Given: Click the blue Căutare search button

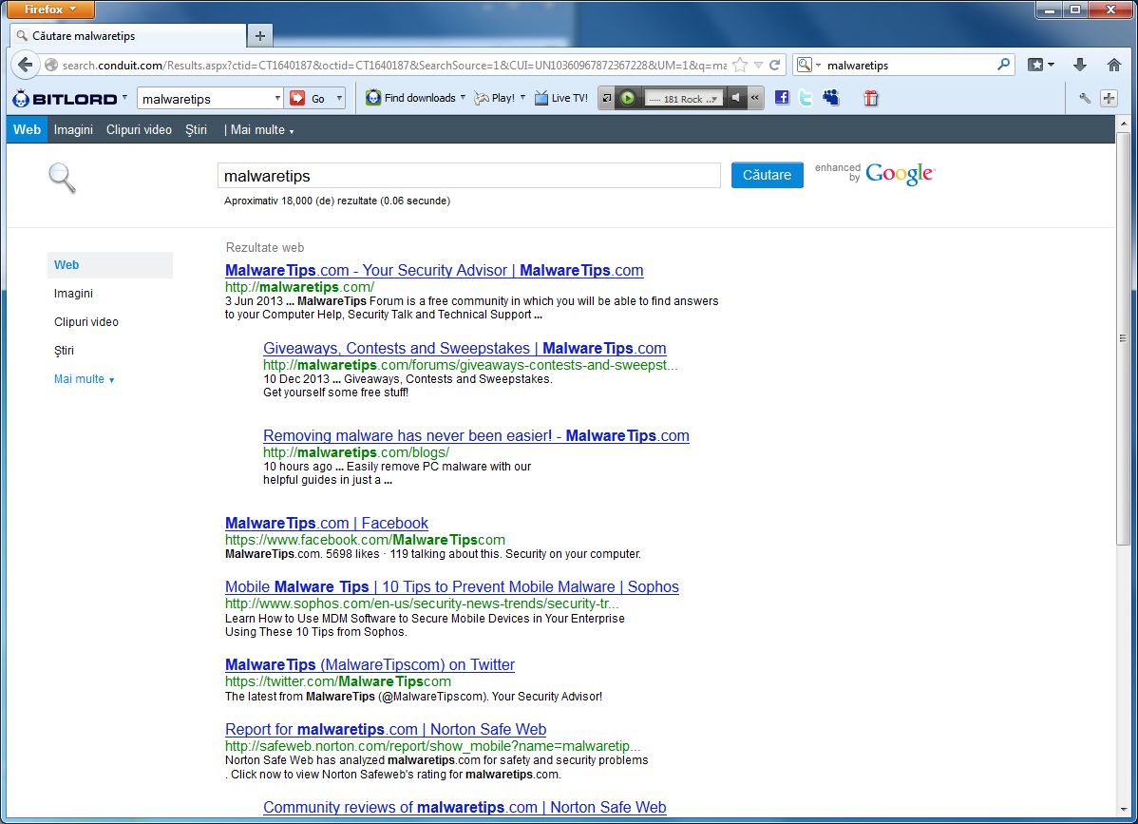Looking at the screenshot, I should click(x=768, y=175).
